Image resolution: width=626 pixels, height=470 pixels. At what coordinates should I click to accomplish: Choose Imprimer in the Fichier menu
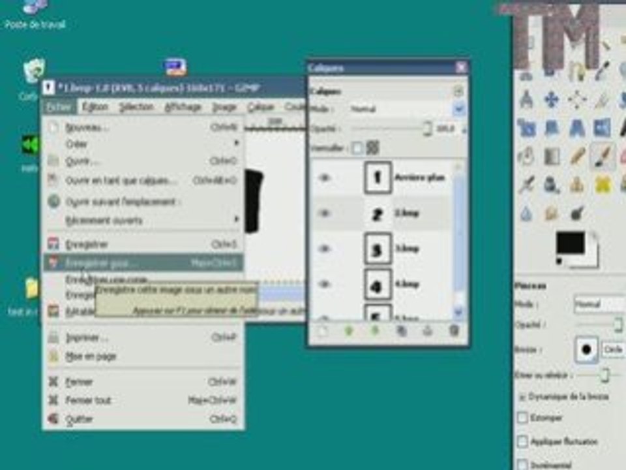(x=143, y=337)
